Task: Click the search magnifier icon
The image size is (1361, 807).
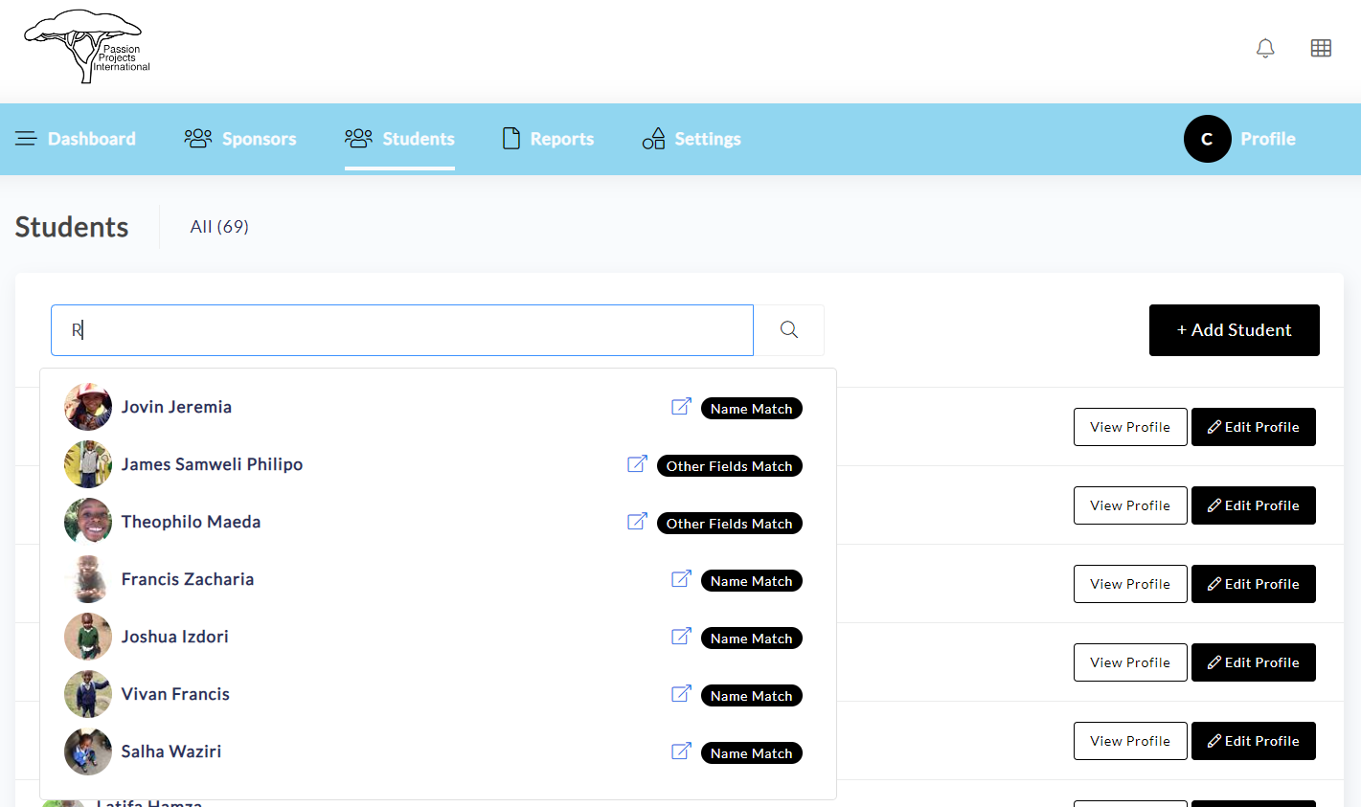Action: [x=788, y=330]
